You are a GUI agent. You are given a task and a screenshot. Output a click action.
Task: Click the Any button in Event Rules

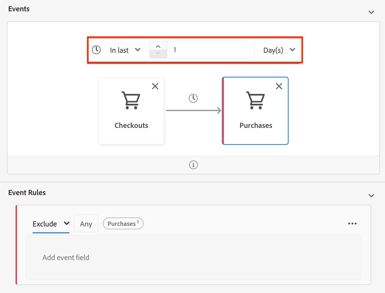(x=86, y=224)
